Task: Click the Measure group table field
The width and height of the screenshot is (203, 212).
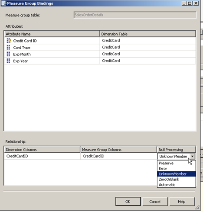Action: (x=135, y=15)
